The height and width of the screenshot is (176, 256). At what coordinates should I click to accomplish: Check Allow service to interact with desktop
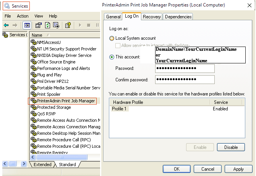[x=118, y=45]
